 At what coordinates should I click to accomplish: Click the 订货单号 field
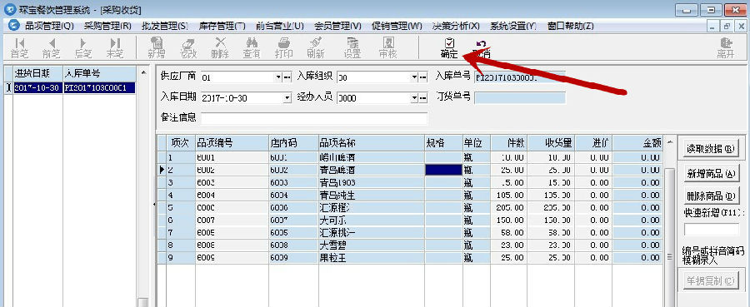click(520, 97)
